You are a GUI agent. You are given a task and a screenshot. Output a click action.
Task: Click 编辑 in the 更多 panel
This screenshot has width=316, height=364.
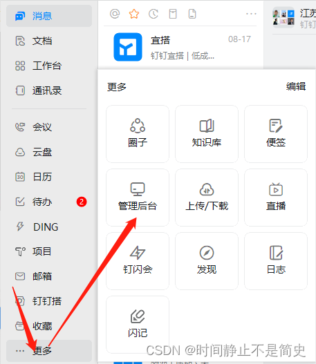click(x=296, y=86)
